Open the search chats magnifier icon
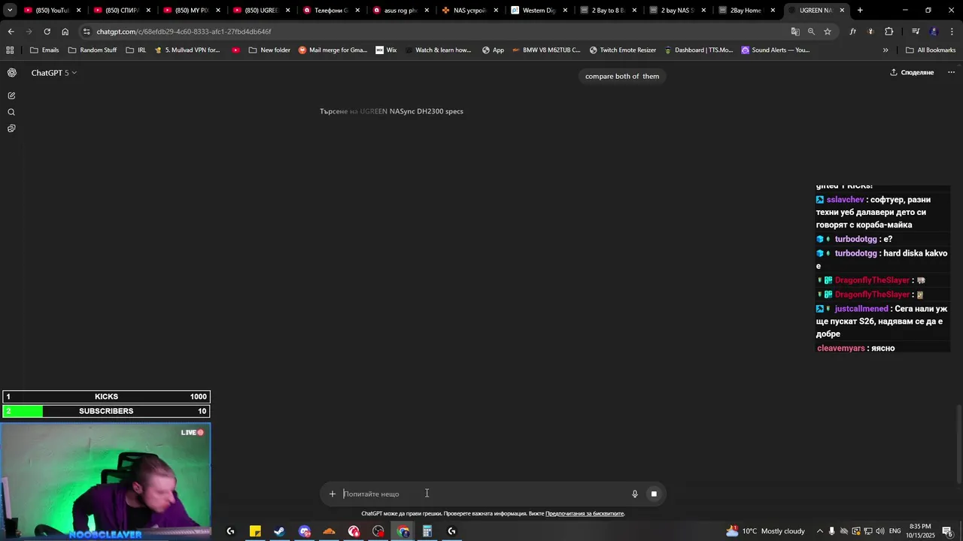This screenshot has height=541, width=963. pos(11,112)
